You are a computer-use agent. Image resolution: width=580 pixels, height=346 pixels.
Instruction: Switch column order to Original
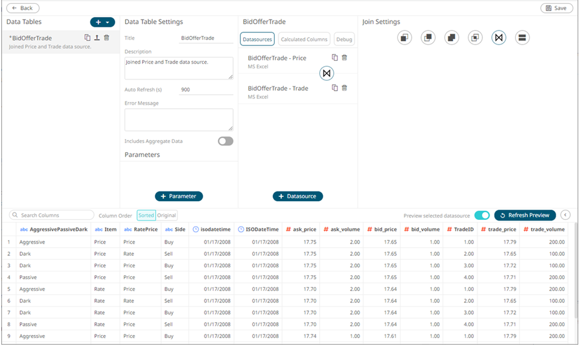[166, 215]
